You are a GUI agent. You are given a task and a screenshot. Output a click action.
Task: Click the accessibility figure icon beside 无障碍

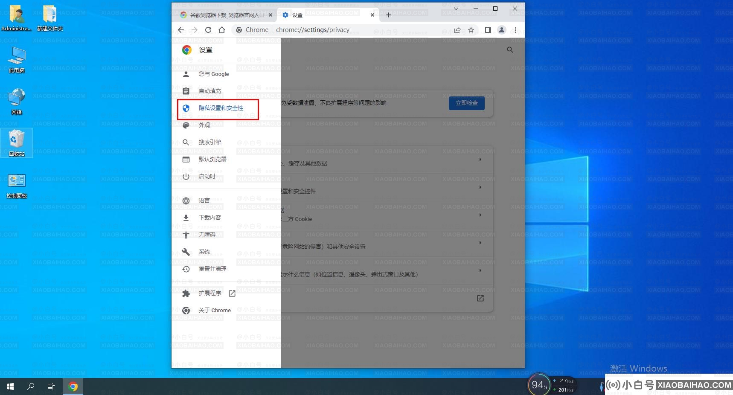point(186,235)
